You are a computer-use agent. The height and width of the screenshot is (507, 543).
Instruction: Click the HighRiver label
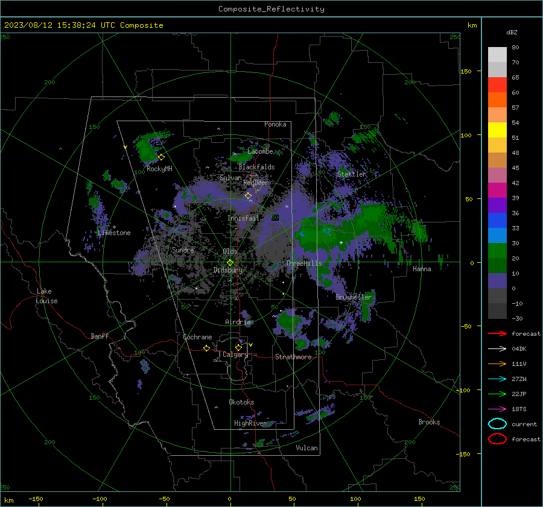(x=250, y=423)
